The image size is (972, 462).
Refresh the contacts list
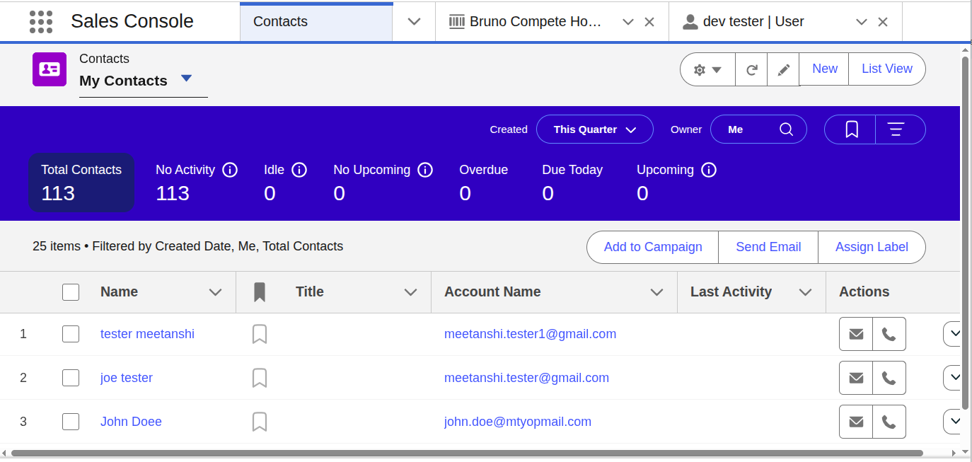click(752, 69)
